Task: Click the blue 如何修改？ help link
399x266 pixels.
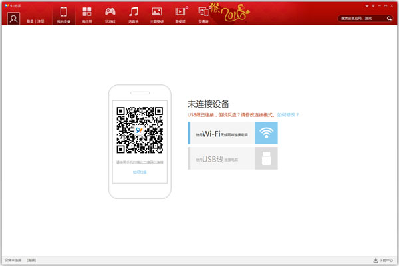Action: pos(288,115)
